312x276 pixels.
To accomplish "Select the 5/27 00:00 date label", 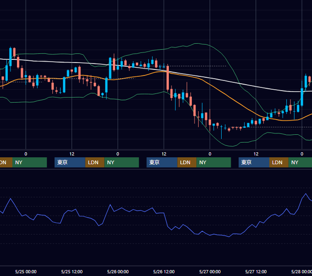I will 210,271.
